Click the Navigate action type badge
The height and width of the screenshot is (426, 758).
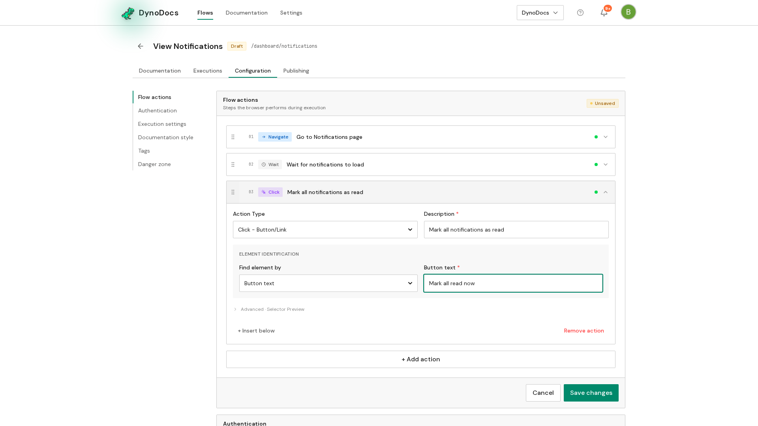click(x=275, y=137)
